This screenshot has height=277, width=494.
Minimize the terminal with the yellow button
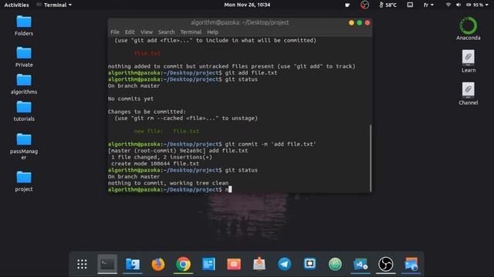(x=351, y=22)
